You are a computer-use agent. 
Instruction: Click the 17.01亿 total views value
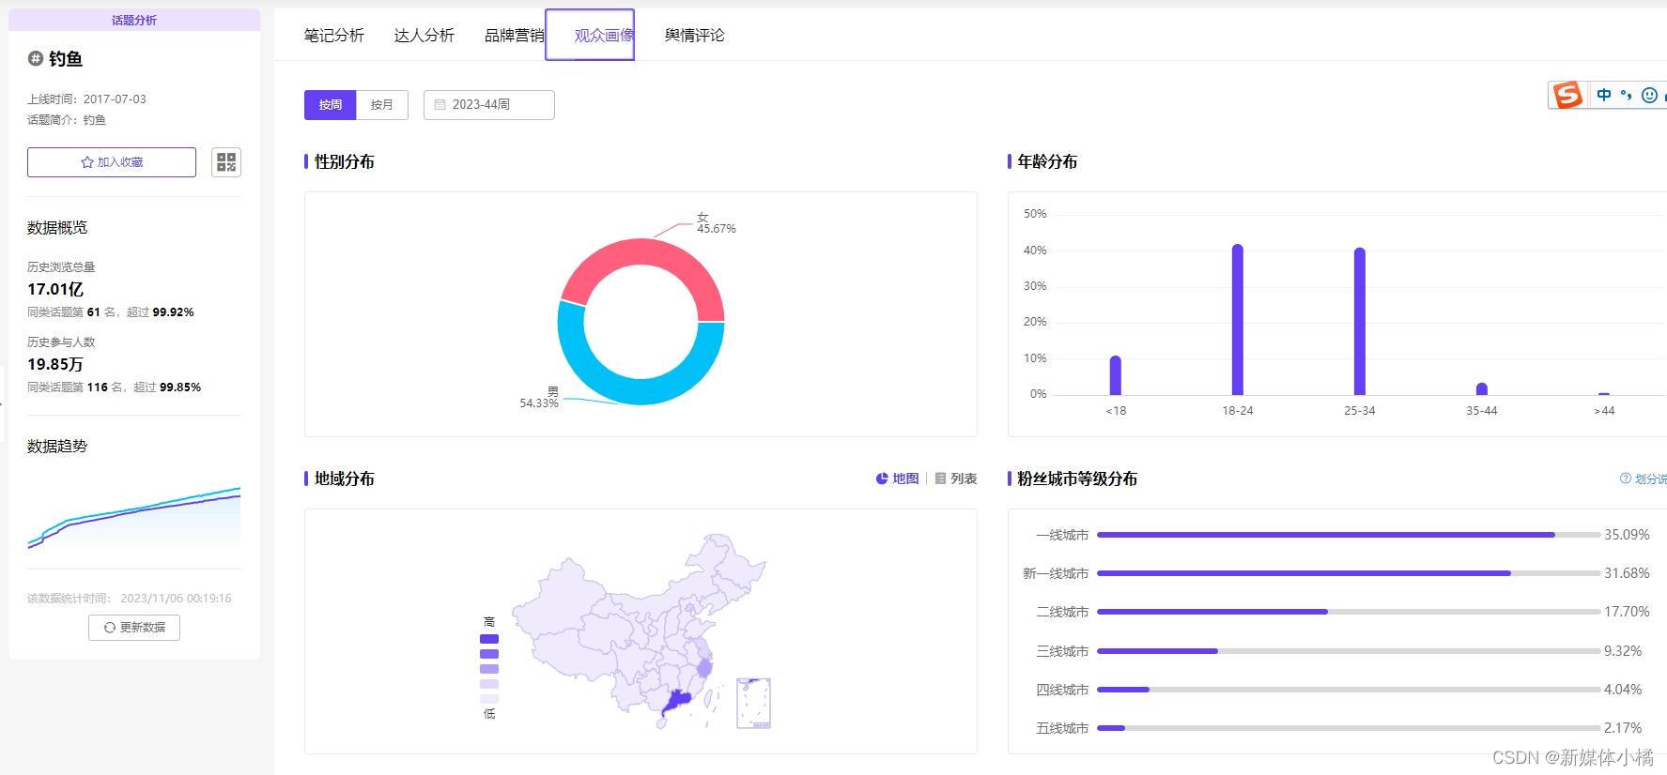pyautogui.click(x=55, y=289)
